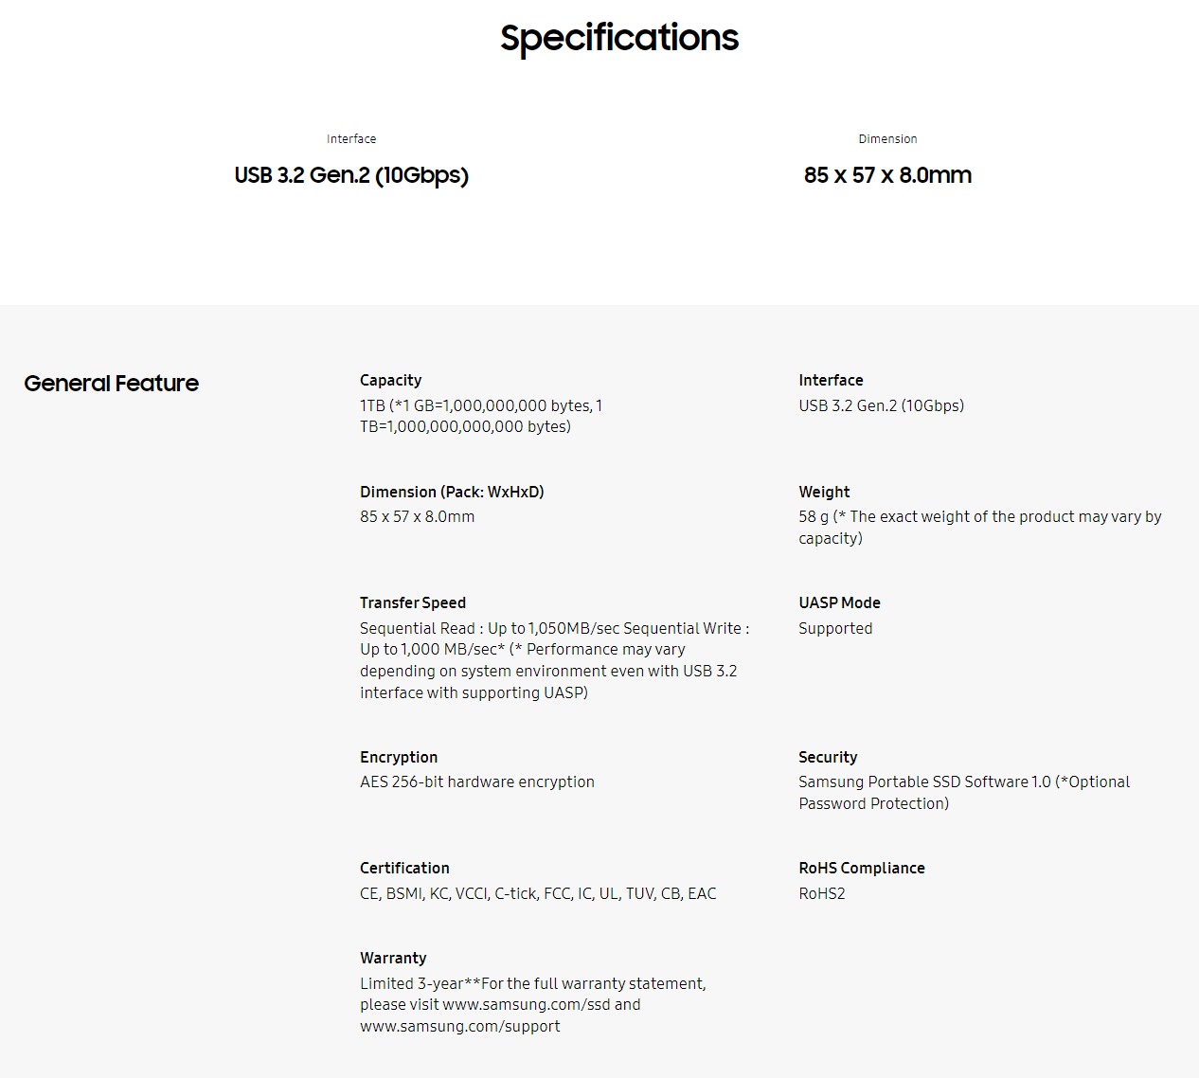Click the "AES 256-bit hardware encryption" text
The width and height of the screenshot is (1199, 1078).
[477, 782]
